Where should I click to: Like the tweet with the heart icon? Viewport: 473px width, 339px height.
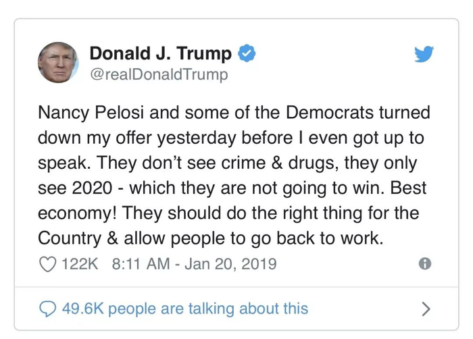[x=48, y=263]
